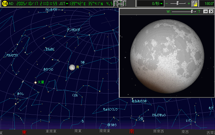This screenshot has height=135, width=215.
Task: Click the small Moon on the star chart
Action: [x=72, y=67]
